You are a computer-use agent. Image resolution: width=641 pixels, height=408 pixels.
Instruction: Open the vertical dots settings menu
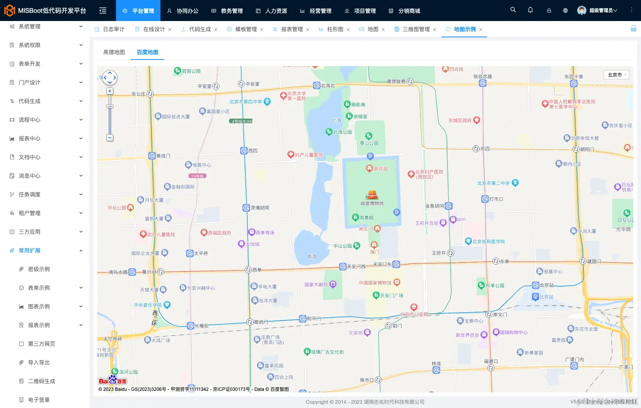click(x=632, y=10)
